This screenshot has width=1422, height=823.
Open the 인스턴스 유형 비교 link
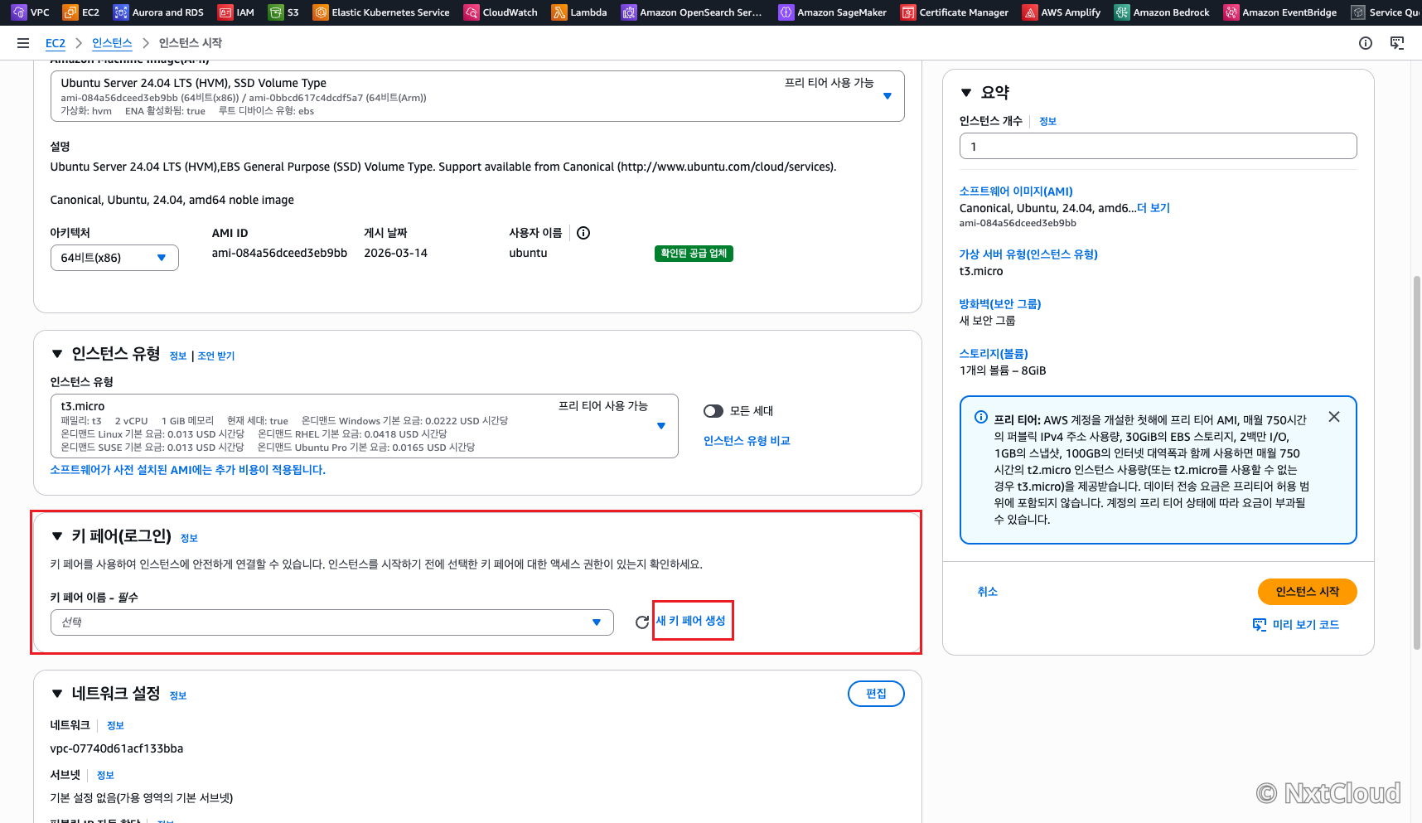747,441
